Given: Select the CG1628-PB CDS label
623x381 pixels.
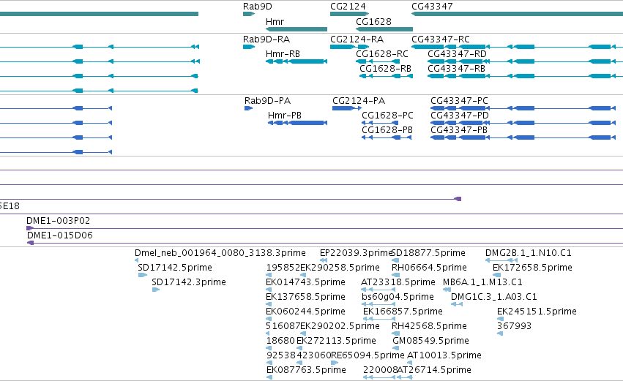Looking at the screenshot, I should [387, 130].
